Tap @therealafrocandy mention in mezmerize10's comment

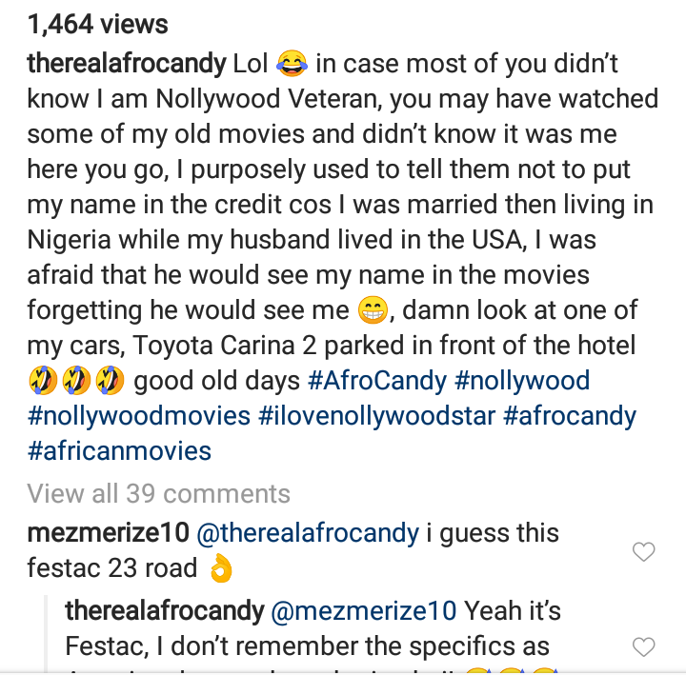pyautogui.click(x=307, y=533)
